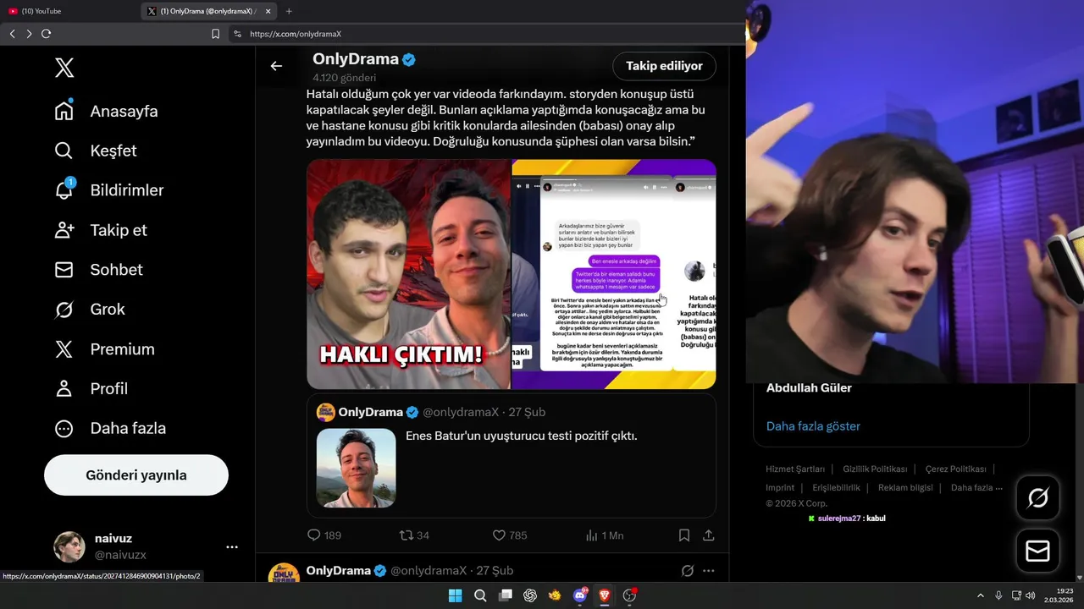Image resolution: width=1084 pixels, height=609 pixels.
Task: Open Anasayfa home in the sidebar
Action: [x=107, y=111]
